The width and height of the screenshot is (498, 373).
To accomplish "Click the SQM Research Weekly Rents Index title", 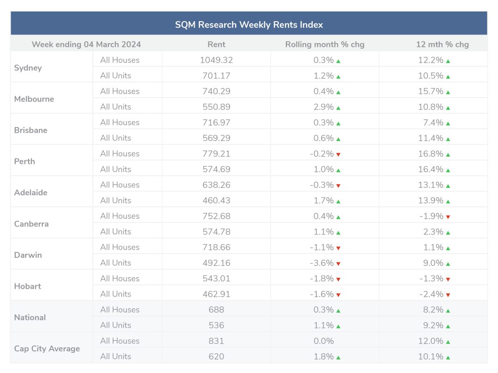I will coord(249,25).
